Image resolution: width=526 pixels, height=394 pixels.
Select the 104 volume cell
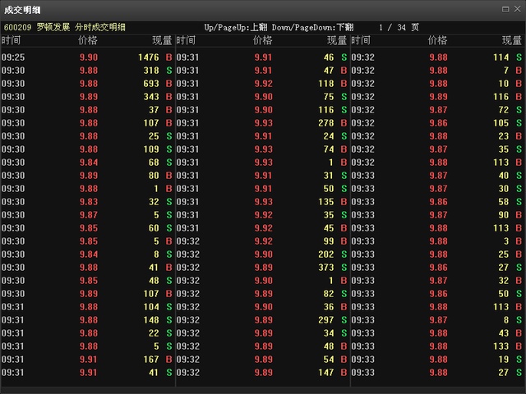[x=151, y=307]
